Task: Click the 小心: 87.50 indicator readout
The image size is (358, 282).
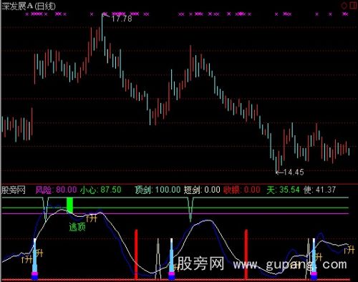Action: coord(101,190)
